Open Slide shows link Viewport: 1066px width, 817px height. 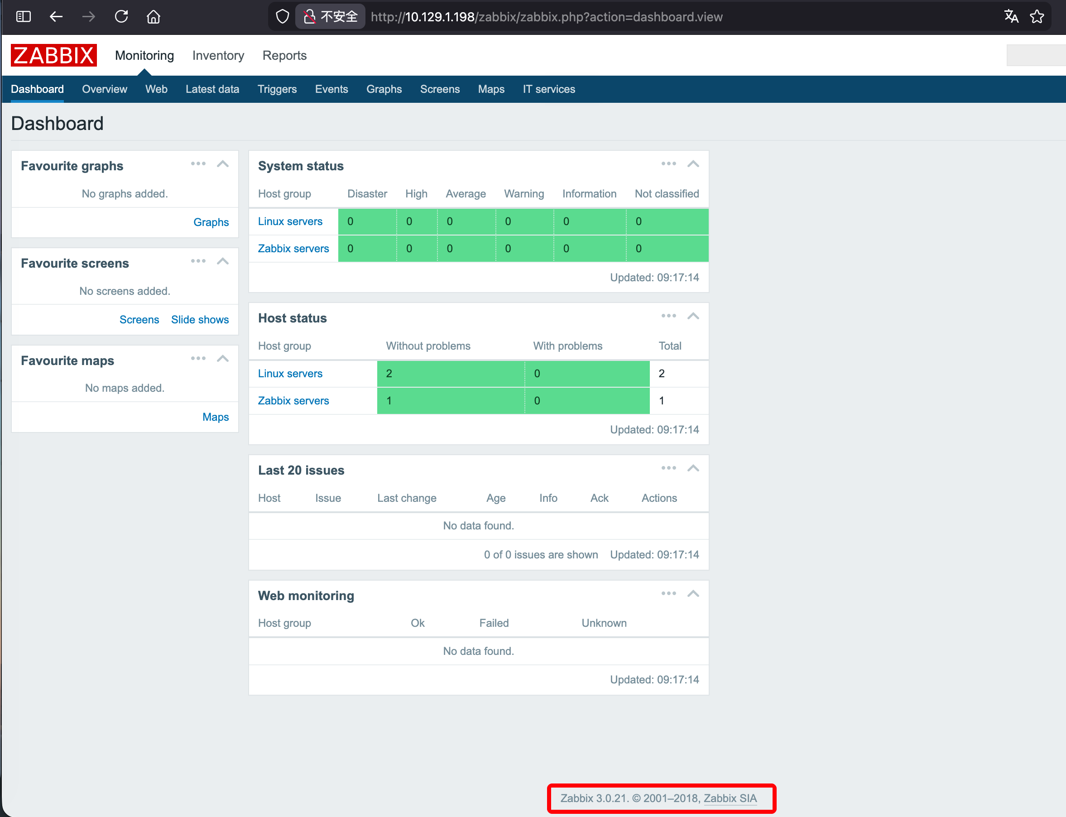(199, 319)
